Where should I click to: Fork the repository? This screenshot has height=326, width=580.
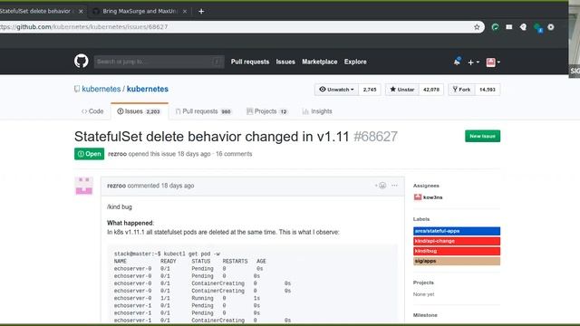(461, 90)
